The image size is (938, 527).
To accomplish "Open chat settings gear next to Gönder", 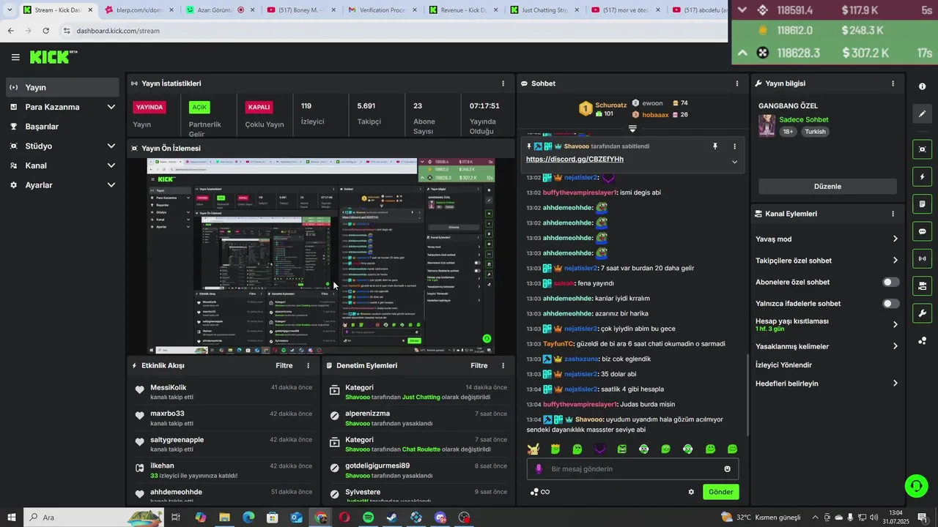I will (x=691, y=492).
